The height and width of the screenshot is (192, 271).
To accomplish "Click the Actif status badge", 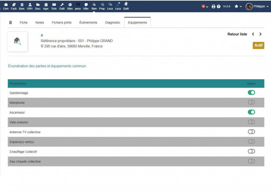I will 258,45.
